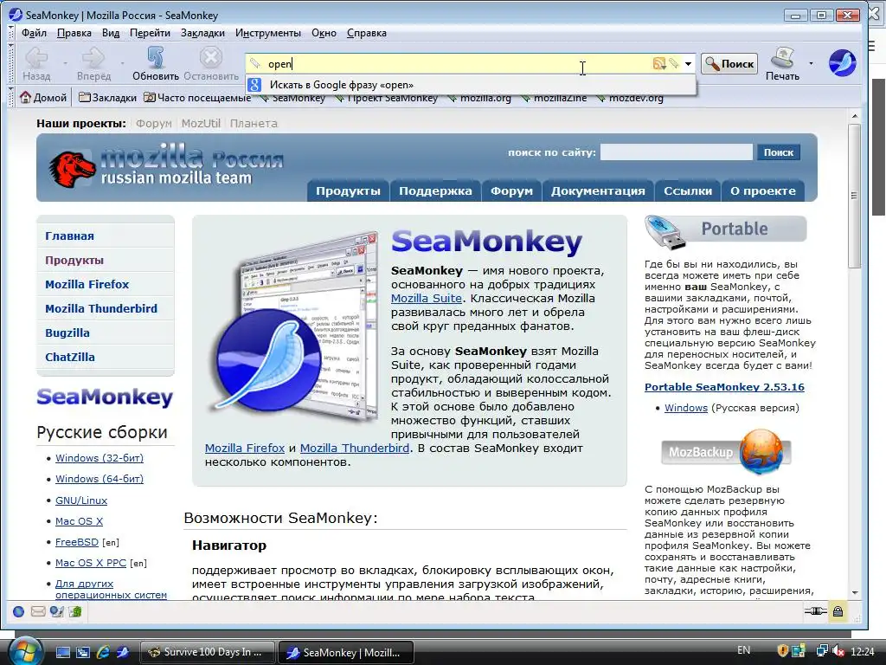Click the Назад back arrow icon
This screenshot has width=886, height=665.
click(x=36, y=58)
